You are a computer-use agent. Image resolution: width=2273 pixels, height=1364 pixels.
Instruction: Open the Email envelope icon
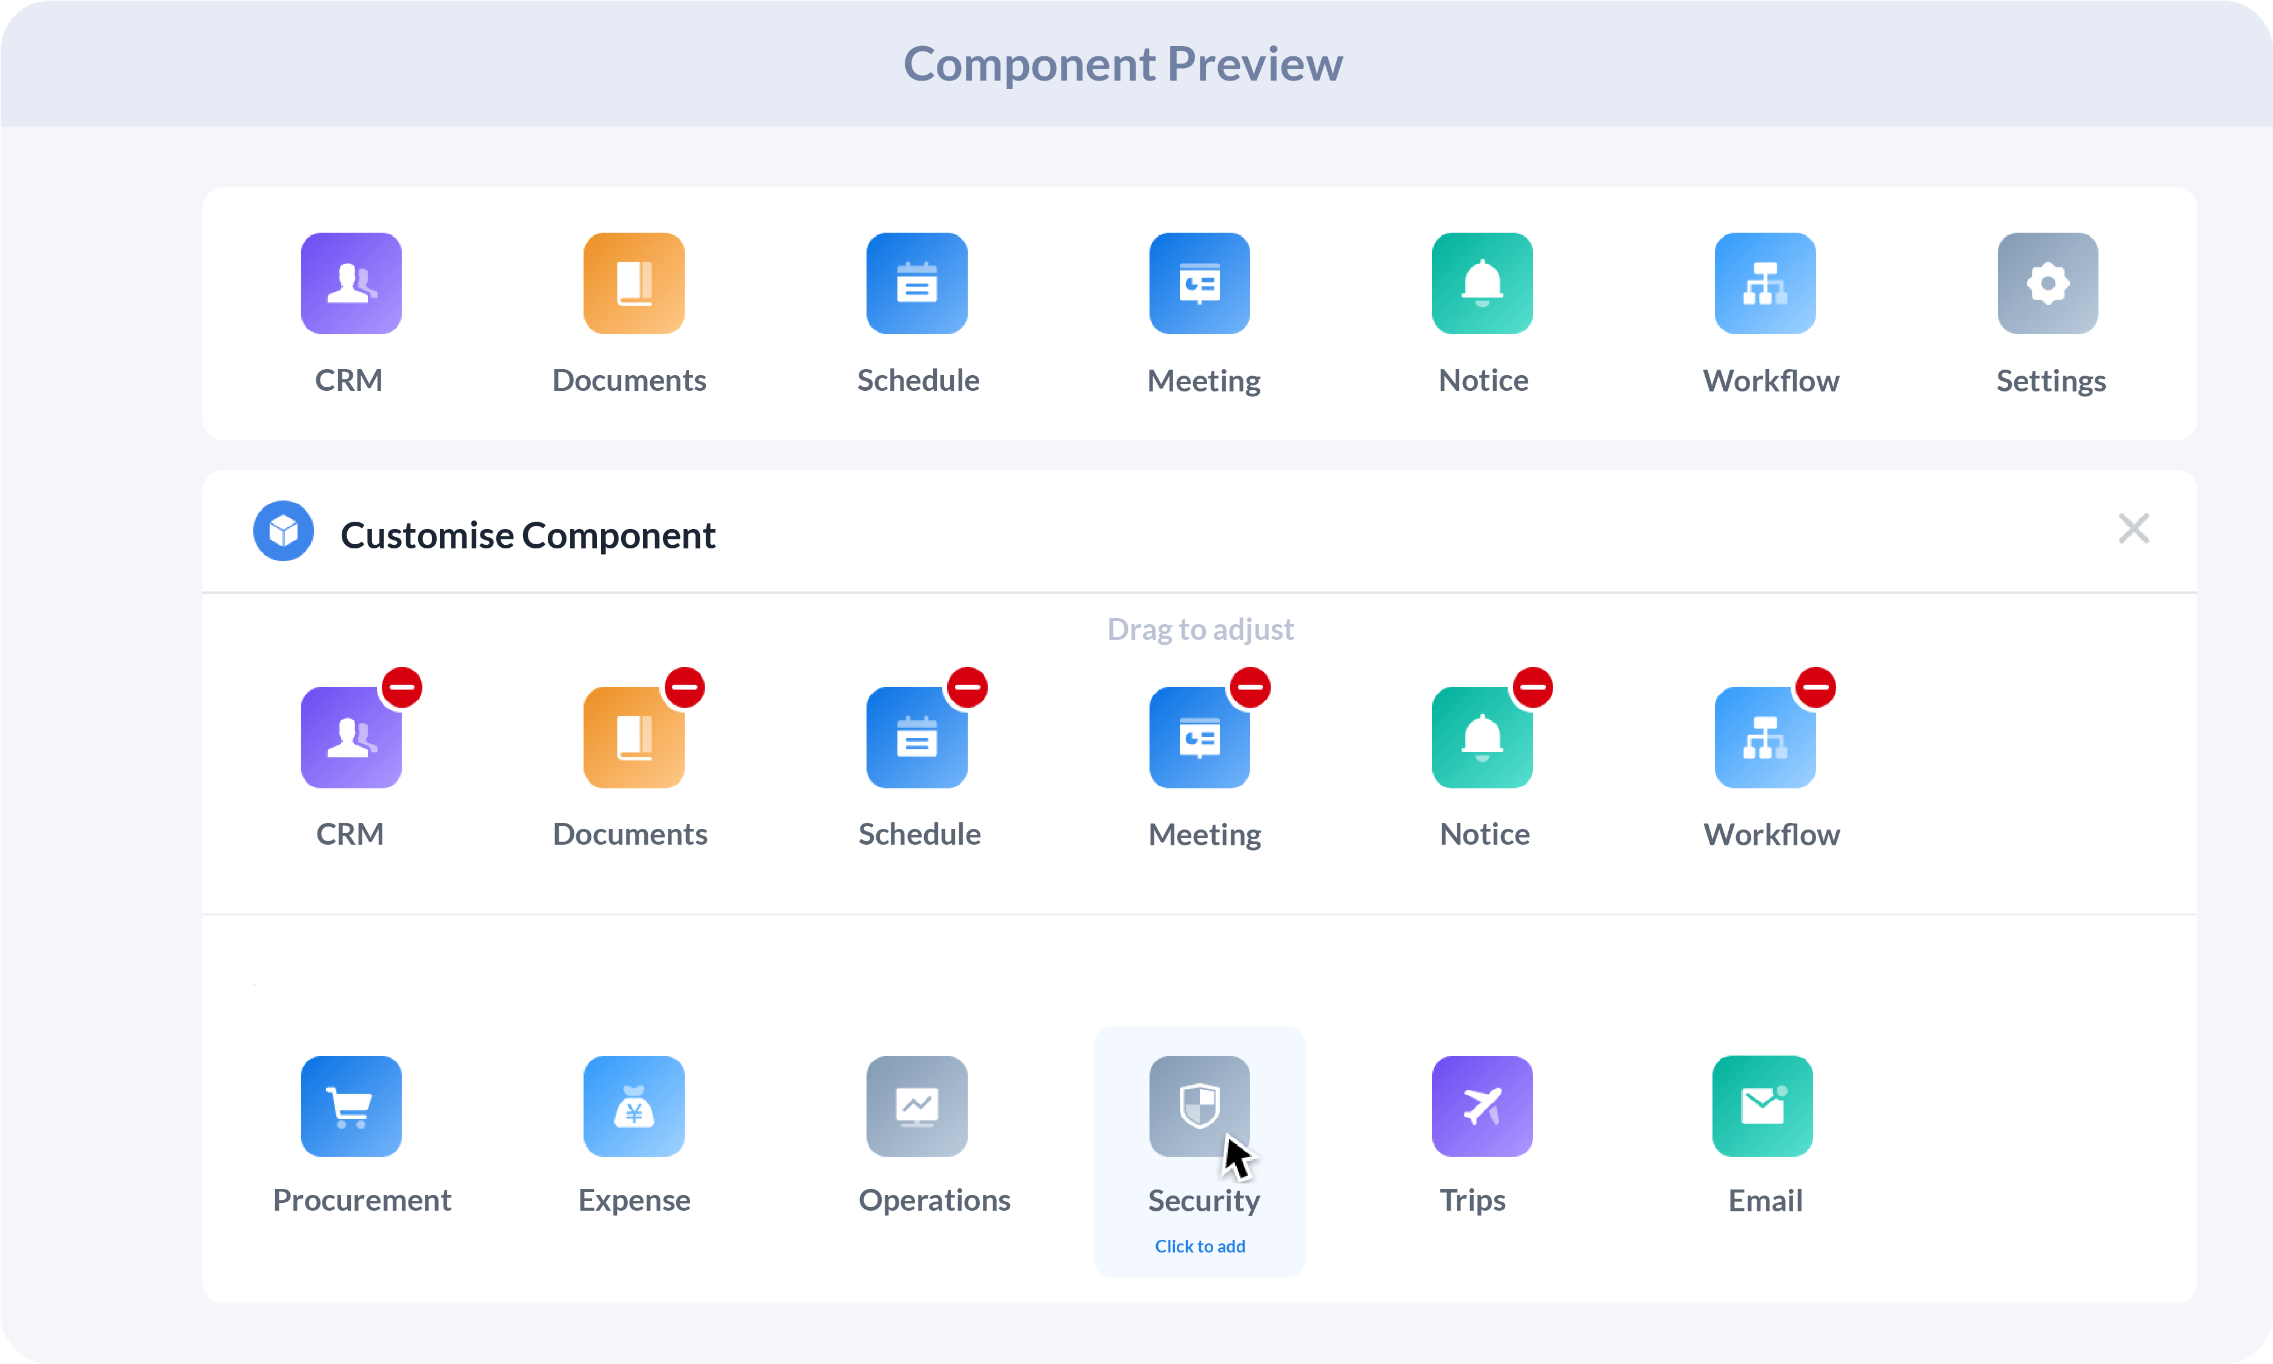pyautogui.click(x=1763, y=1106)
